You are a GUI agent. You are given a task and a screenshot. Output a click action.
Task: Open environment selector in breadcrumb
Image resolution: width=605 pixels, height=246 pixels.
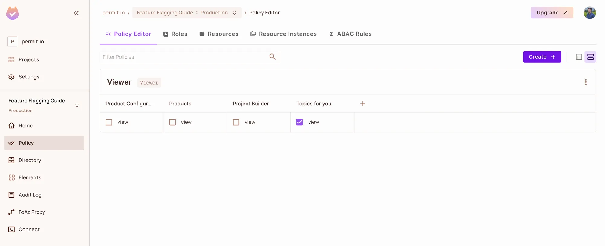tap(187, 13)
